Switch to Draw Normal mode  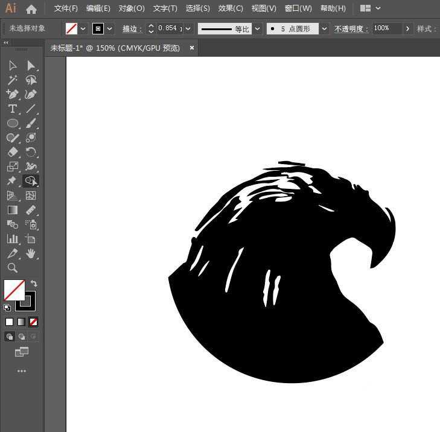10,337
